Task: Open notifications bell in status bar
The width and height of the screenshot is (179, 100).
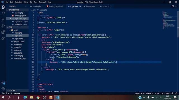Action: pos(176,93)
